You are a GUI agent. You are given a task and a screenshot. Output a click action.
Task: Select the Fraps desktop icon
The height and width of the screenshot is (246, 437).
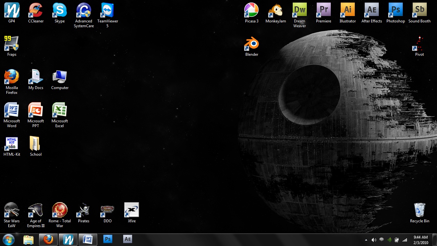click(12, 46)
